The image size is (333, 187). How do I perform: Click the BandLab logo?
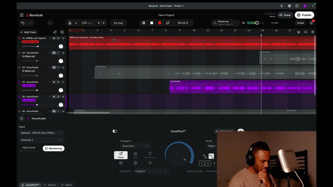[x=34, y=15]
